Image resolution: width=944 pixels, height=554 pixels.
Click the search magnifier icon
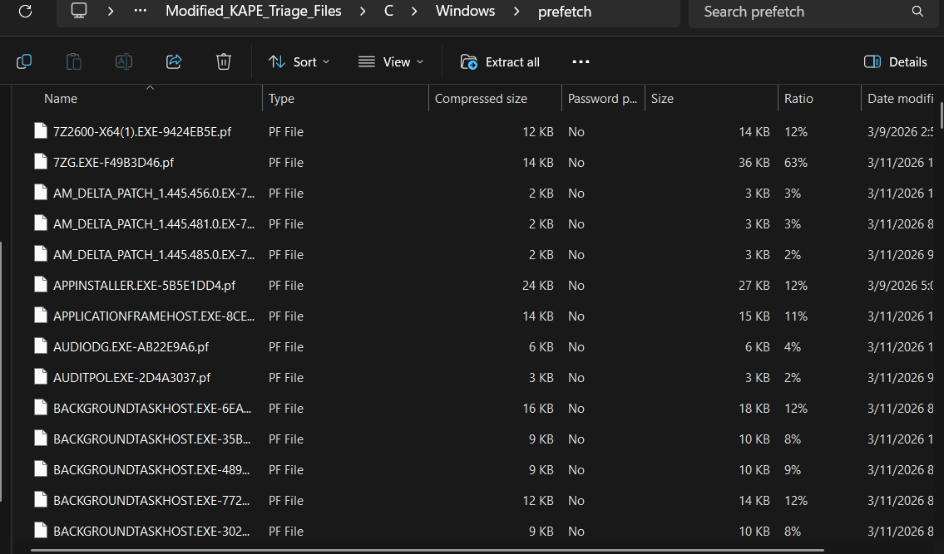(x=917, y=12)
